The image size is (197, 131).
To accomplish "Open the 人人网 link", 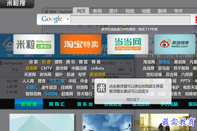I will 28,81.
